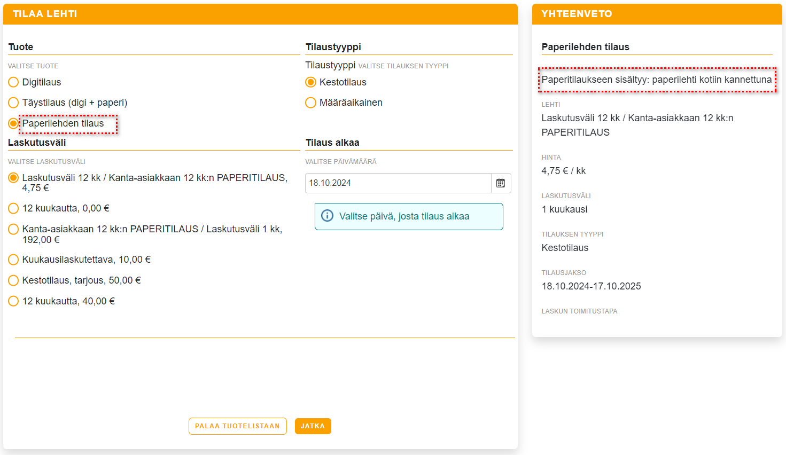Select the Digitilaus product option
This screenshot has width=786, height=455.
(13, 82)
